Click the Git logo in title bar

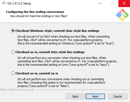[x=4, y=3]
